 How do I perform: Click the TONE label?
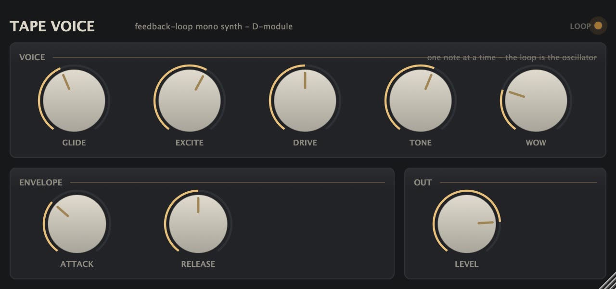tap(421, 143)
